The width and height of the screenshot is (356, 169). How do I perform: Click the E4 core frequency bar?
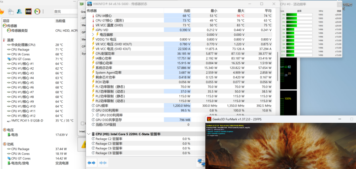tap(299, 29)
